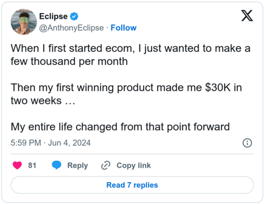
Task: Click the blue verified badge icon
Action: click(74, 16)
